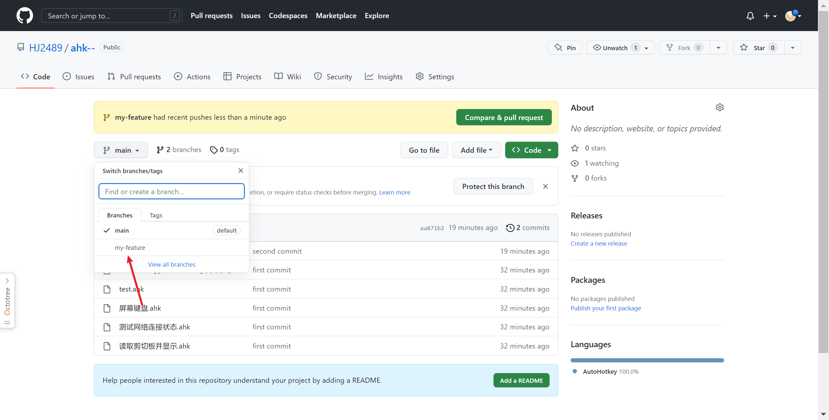Pin this repository
The image size is (829, 420).
565,48
